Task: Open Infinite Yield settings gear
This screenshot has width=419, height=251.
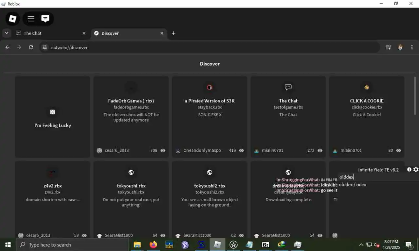Action: pyautogui.click(x=416, y=170)
